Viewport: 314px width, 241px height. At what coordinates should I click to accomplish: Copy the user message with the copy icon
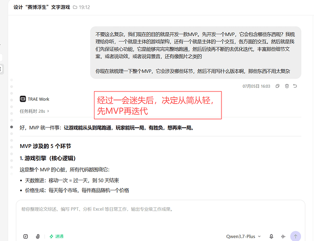click(x=277, y=86)
